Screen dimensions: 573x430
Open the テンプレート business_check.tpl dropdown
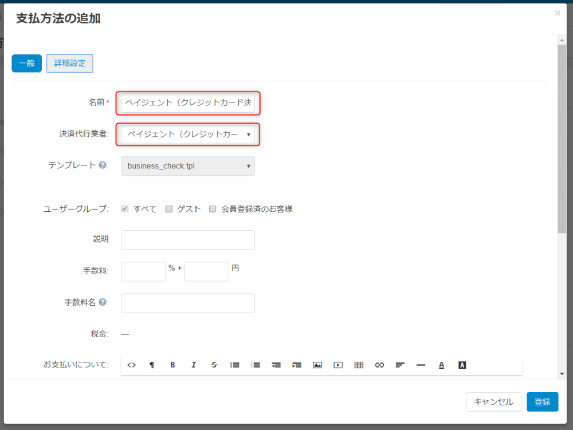[188, 166]
